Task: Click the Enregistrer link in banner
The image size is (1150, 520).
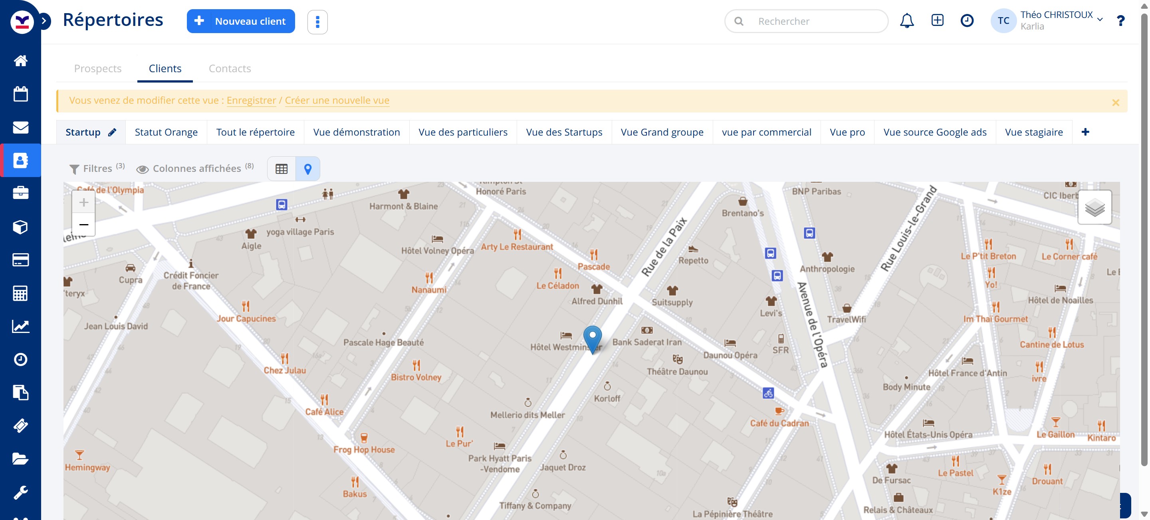Action: 251,100
